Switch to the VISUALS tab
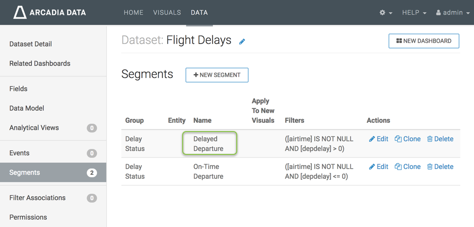Viewport: 474px width, 227px height. (x=167, y=13)
